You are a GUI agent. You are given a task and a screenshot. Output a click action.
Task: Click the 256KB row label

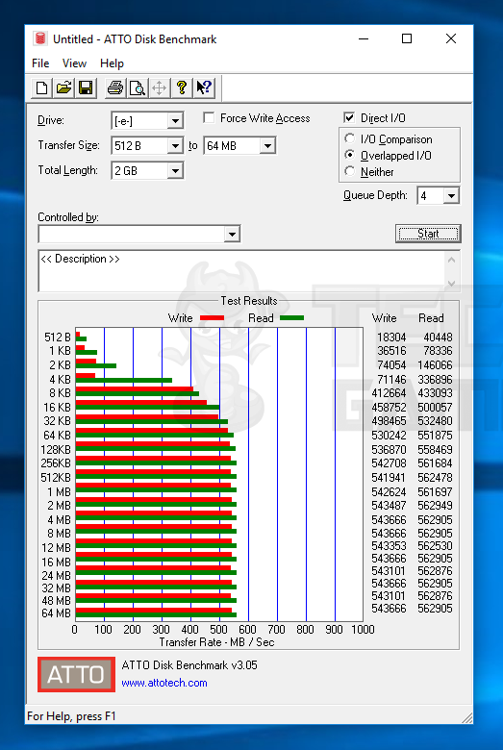pos(56,463)
